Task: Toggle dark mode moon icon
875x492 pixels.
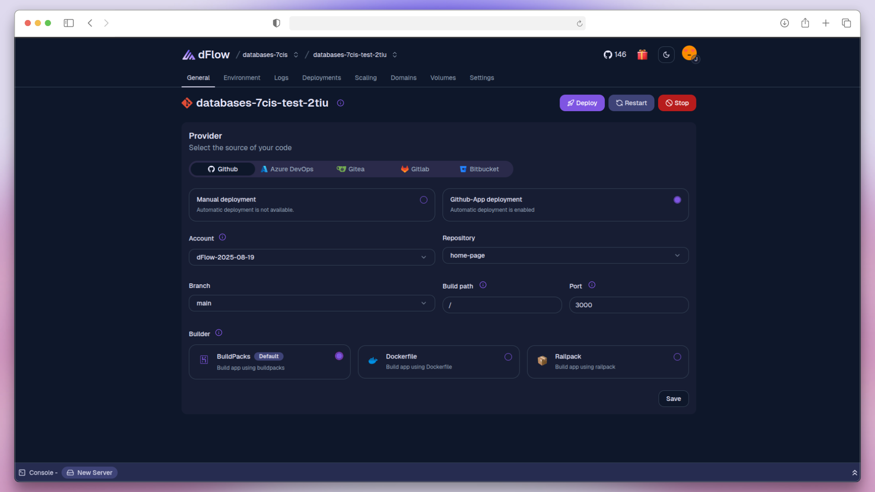Action: (666, 55)
